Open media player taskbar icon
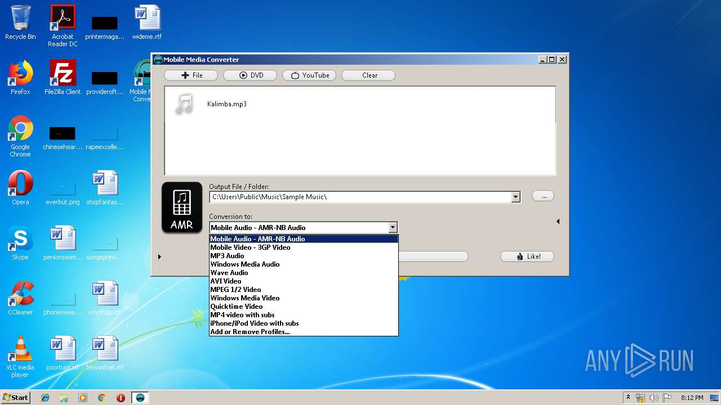 [83, 398]
